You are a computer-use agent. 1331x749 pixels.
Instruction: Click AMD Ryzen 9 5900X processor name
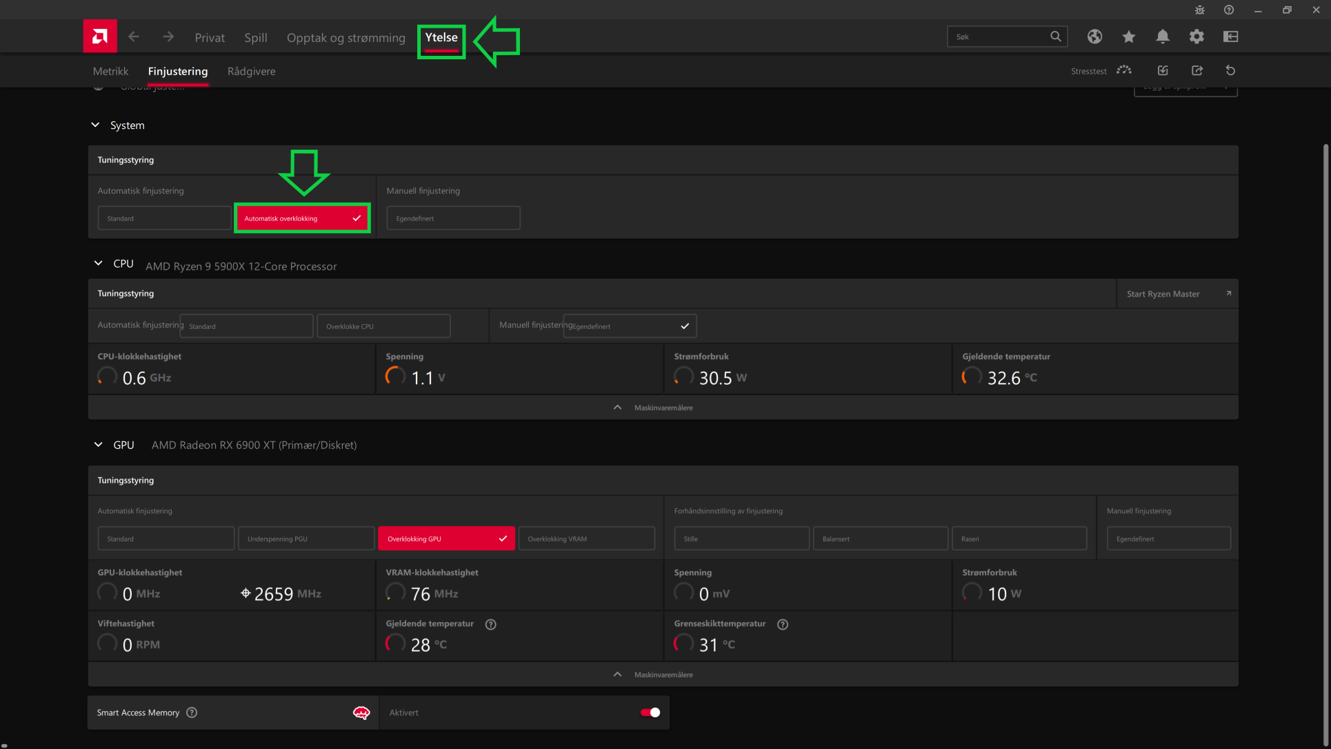click(x=241, y=266)
